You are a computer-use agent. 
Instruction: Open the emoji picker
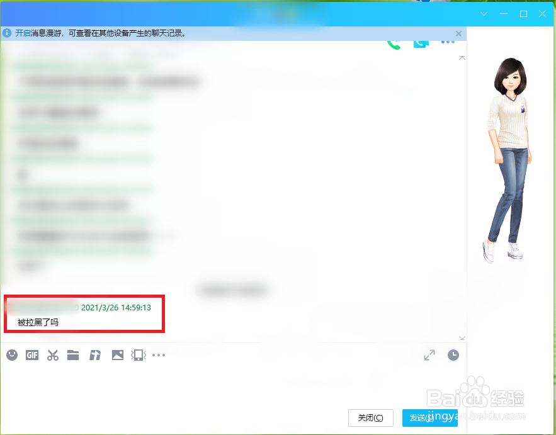click(11, 355)
